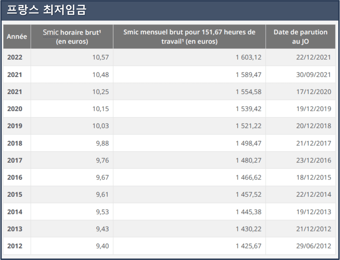Click the Smic horaire brut column header
Screen dimensions: 340x260
coord(72,37)
